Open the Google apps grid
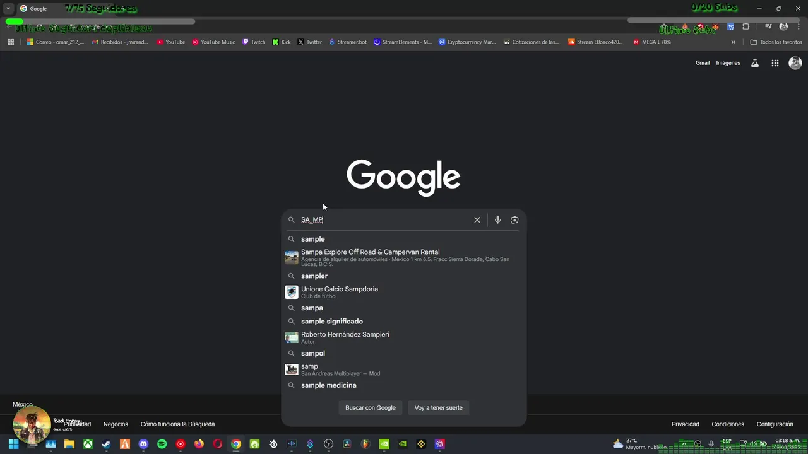The image size is (808, 454). (x=775, y=63)
